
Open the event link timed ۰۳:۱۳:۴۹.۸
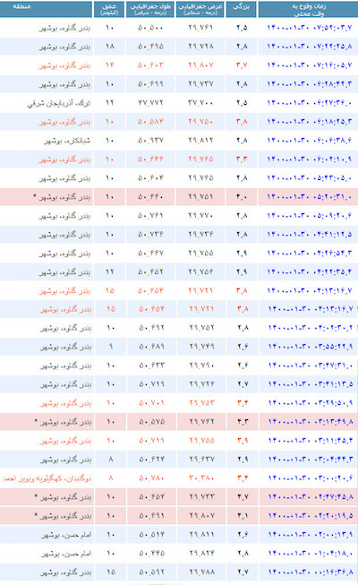[311, 422]
